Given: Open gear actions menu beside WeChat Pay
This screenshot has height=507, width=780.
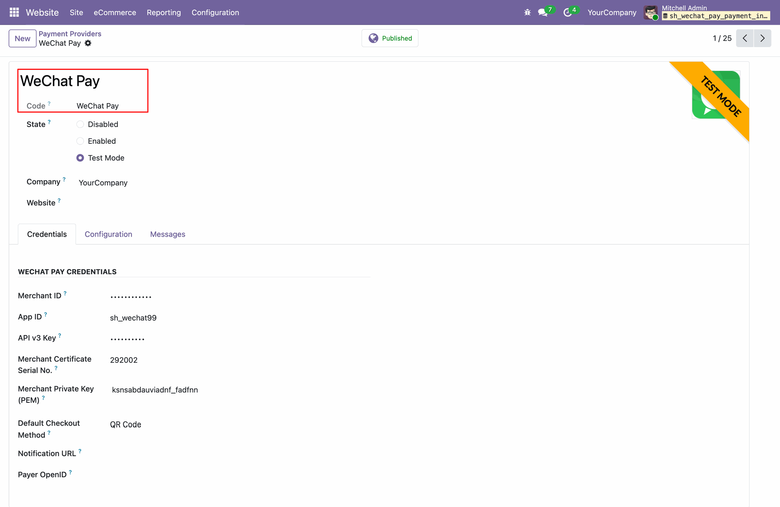Looking at the screenshot, I should (x=88, y=43).
